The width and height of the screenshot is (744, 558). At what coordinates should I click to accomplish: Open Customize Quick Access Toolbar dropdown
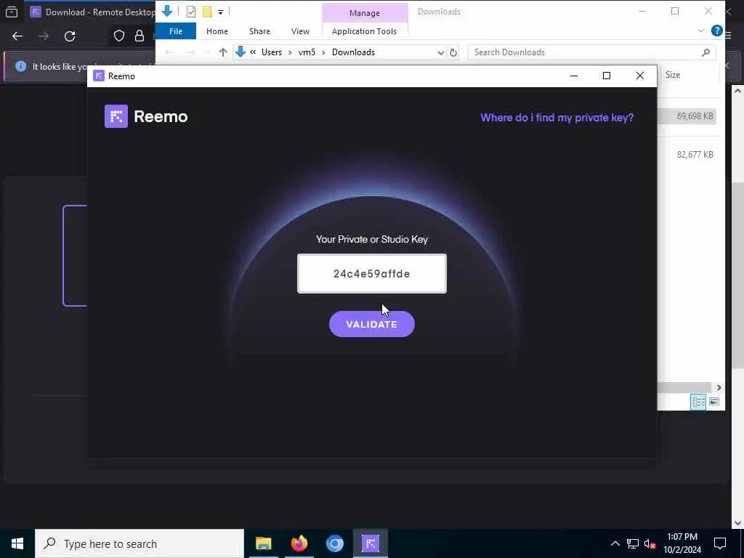tap(221, 12)
